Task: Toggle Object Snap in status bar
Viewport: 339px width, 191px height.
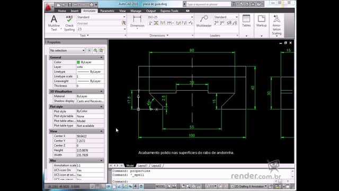Action: (114, 186)
